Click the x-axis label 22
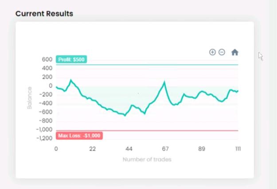Image resolution: width=277 pixels, height=189 pixels. [92, 149]
